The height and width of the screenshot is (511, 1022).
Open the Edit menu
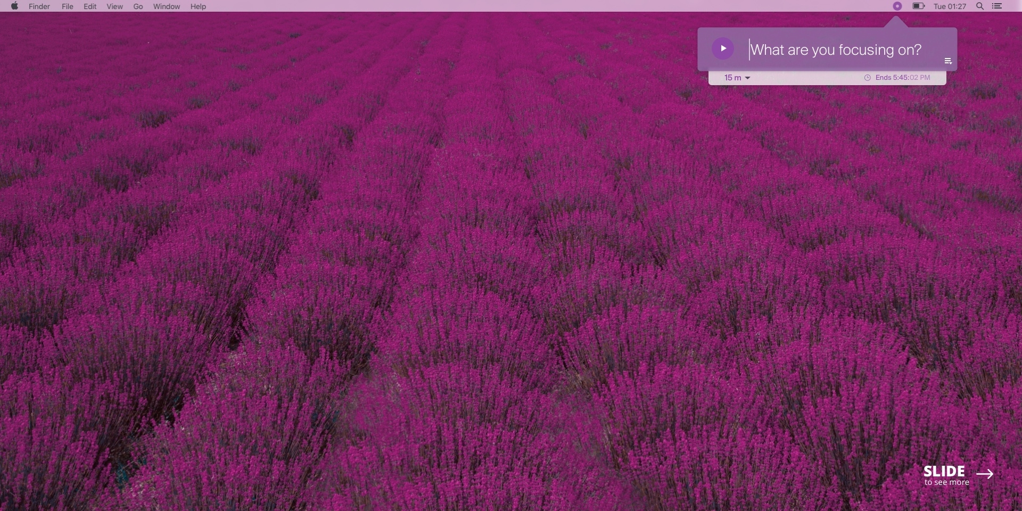coord(90,6)
